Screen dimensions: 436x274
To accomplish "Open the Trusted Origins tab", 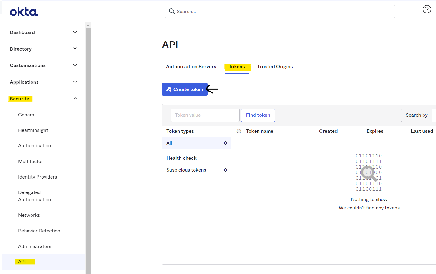I will tap(275, 66).
